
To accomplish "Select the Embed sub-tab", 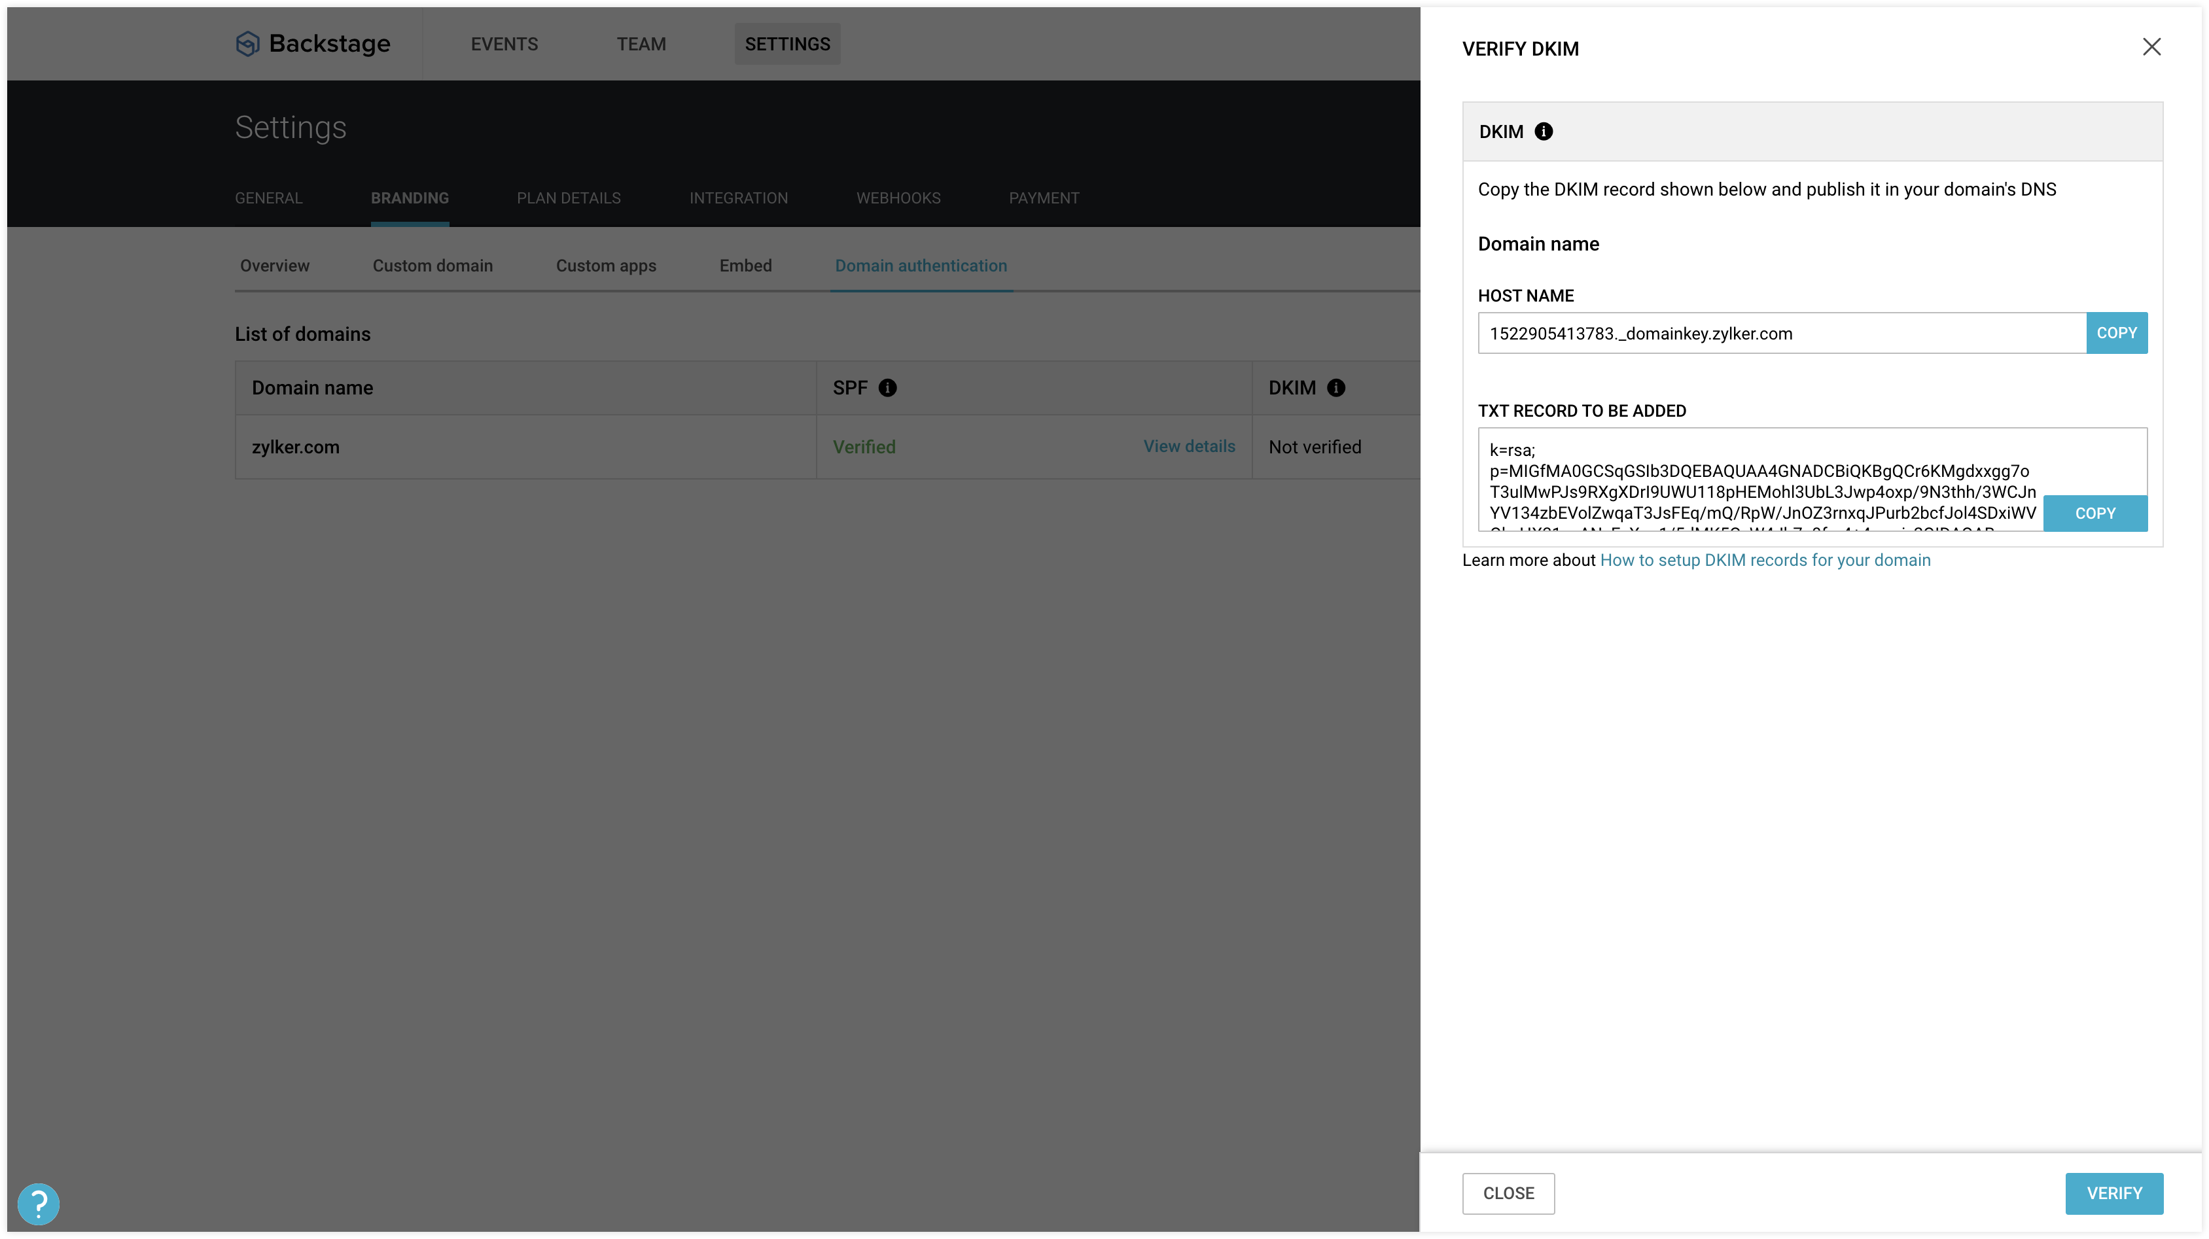I will coord(745,266).
